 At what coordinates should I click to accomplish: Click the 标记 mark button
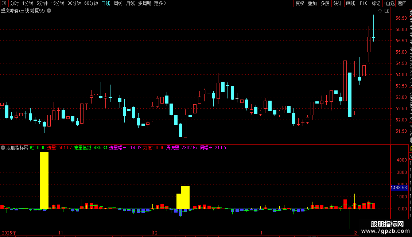pyautogui.click(x=376, y=3)
